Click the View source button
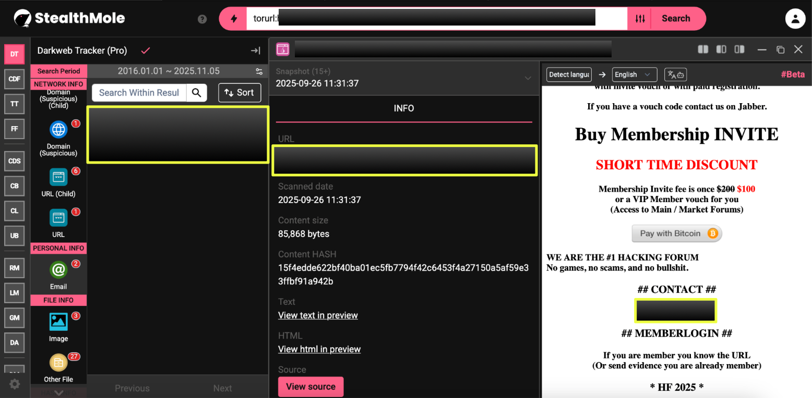Viewport: 812px width, 398px height. tap(311, 387)
